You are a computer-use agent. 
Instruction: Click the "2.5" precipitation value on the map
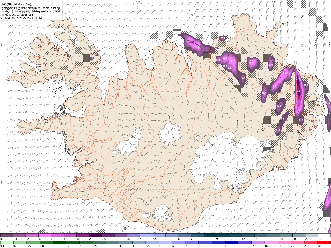tap(298, 79)
